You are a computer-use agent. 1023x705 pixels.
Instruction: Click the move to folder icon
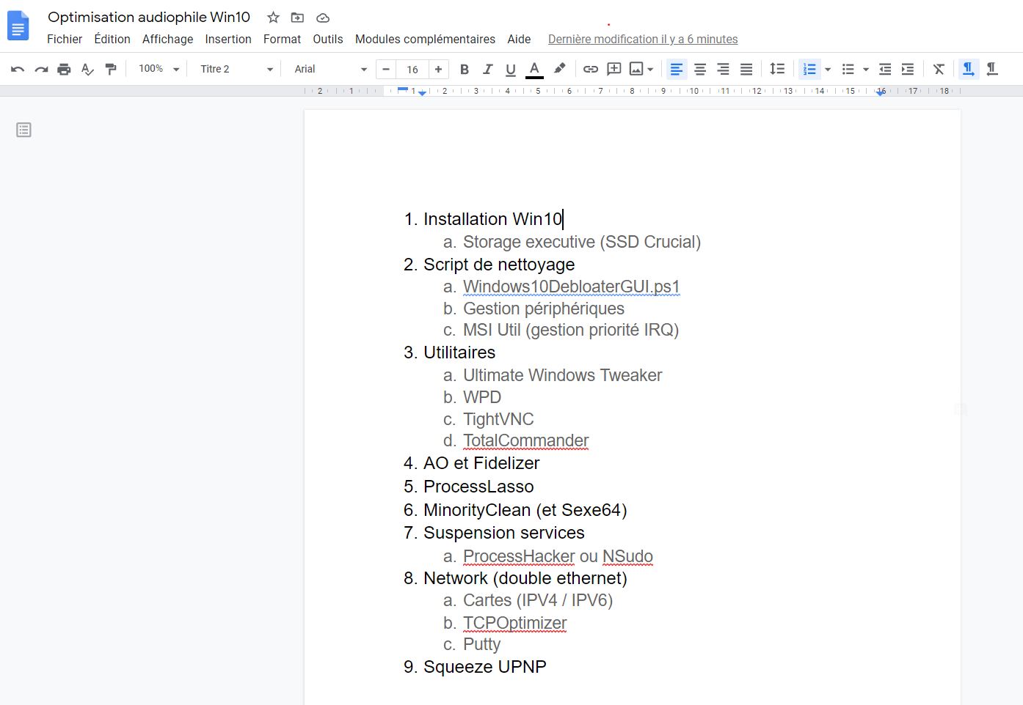pyautogui.click(x=297, y=17)
